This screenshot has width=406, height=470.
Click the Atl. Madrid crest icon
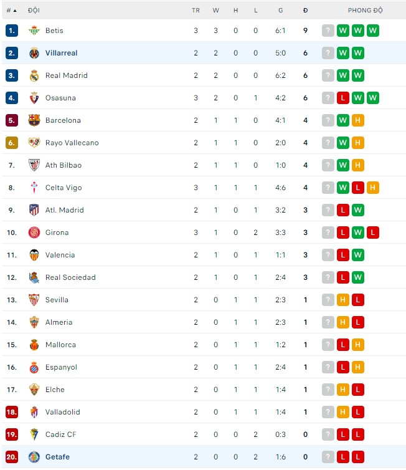34,210
